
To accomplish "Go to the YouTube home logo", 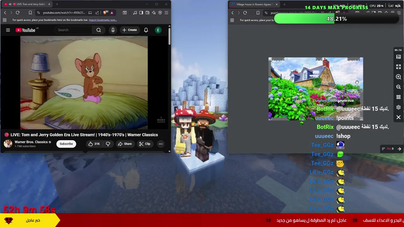I will pos(26,30).
